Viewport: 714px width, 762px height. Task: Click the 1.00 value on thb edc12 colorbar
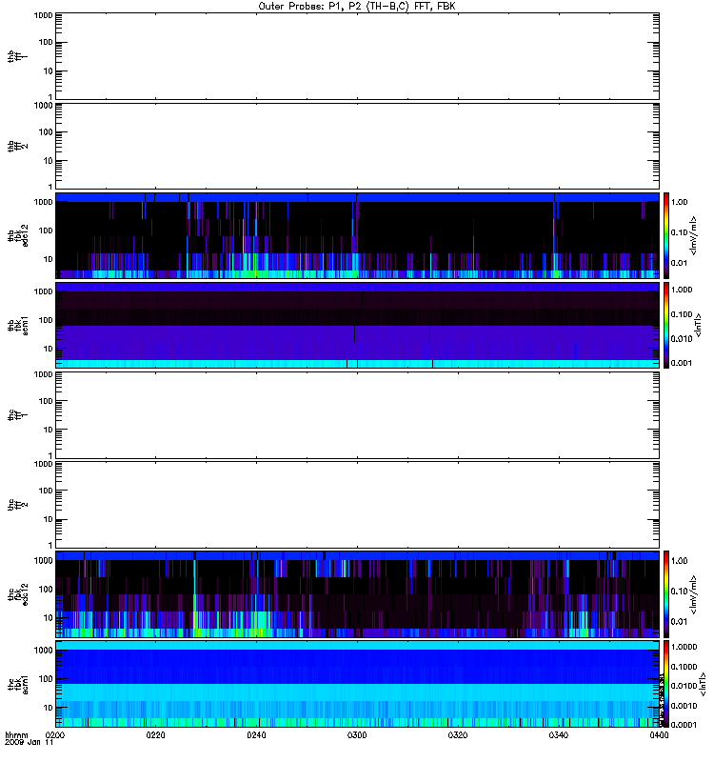680,202
